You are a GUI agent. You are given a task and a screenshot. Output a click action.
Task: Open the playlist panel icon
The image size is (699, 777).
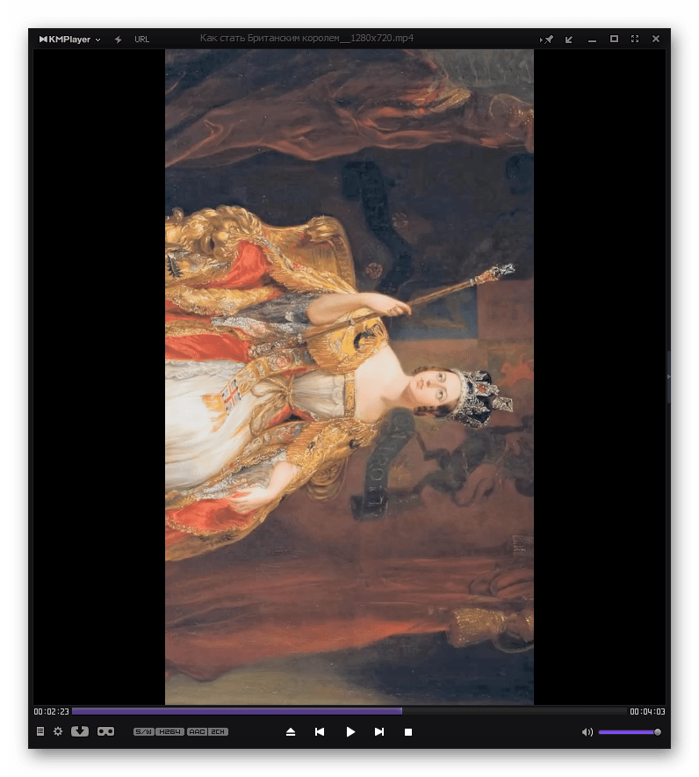click(x=40, y=731)
